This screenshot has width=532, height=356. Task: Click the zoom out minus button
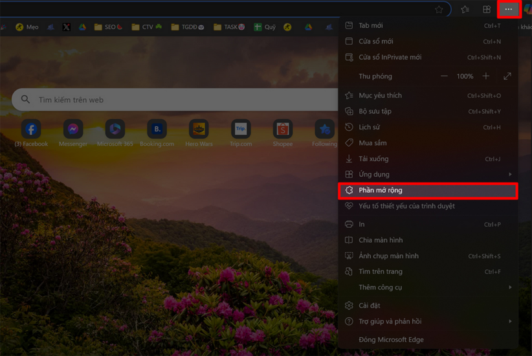444,76
